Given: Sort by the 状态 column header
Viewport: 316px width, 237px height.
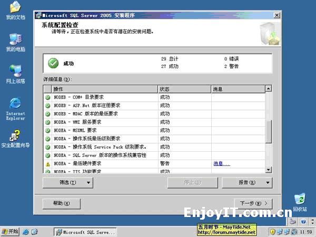Looking at the screenshot, I should pos(184,89).
